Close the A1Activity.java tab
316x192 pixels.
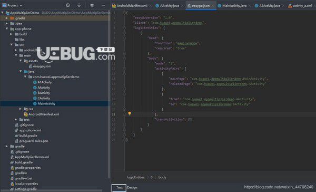coord(283,6)
